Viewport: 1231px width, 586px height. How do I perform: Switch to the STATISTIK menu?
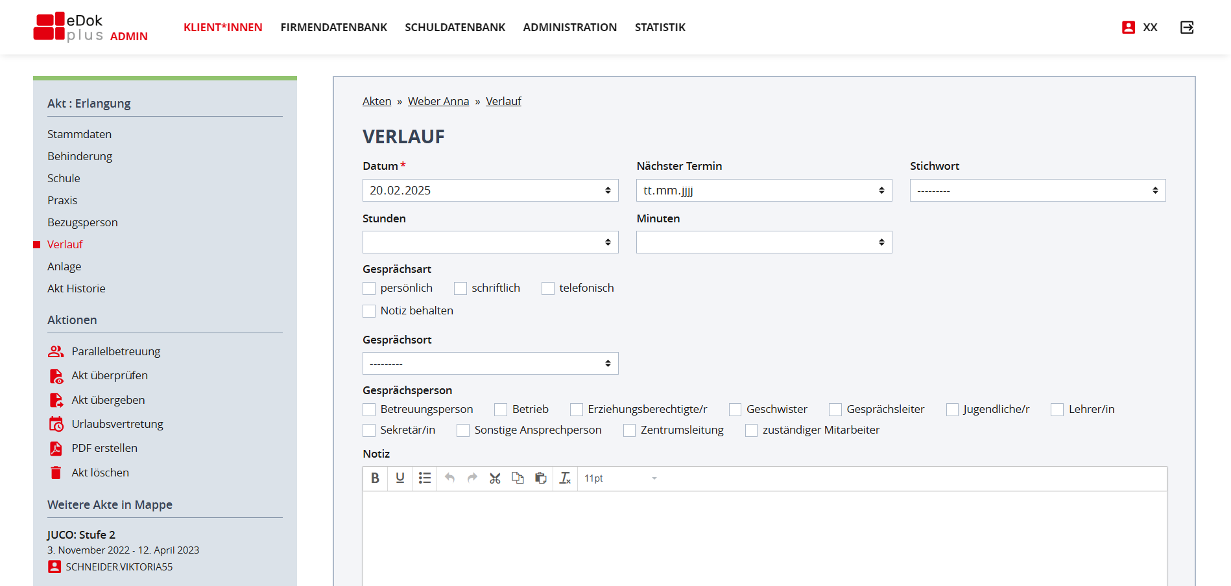click(660, 27)
